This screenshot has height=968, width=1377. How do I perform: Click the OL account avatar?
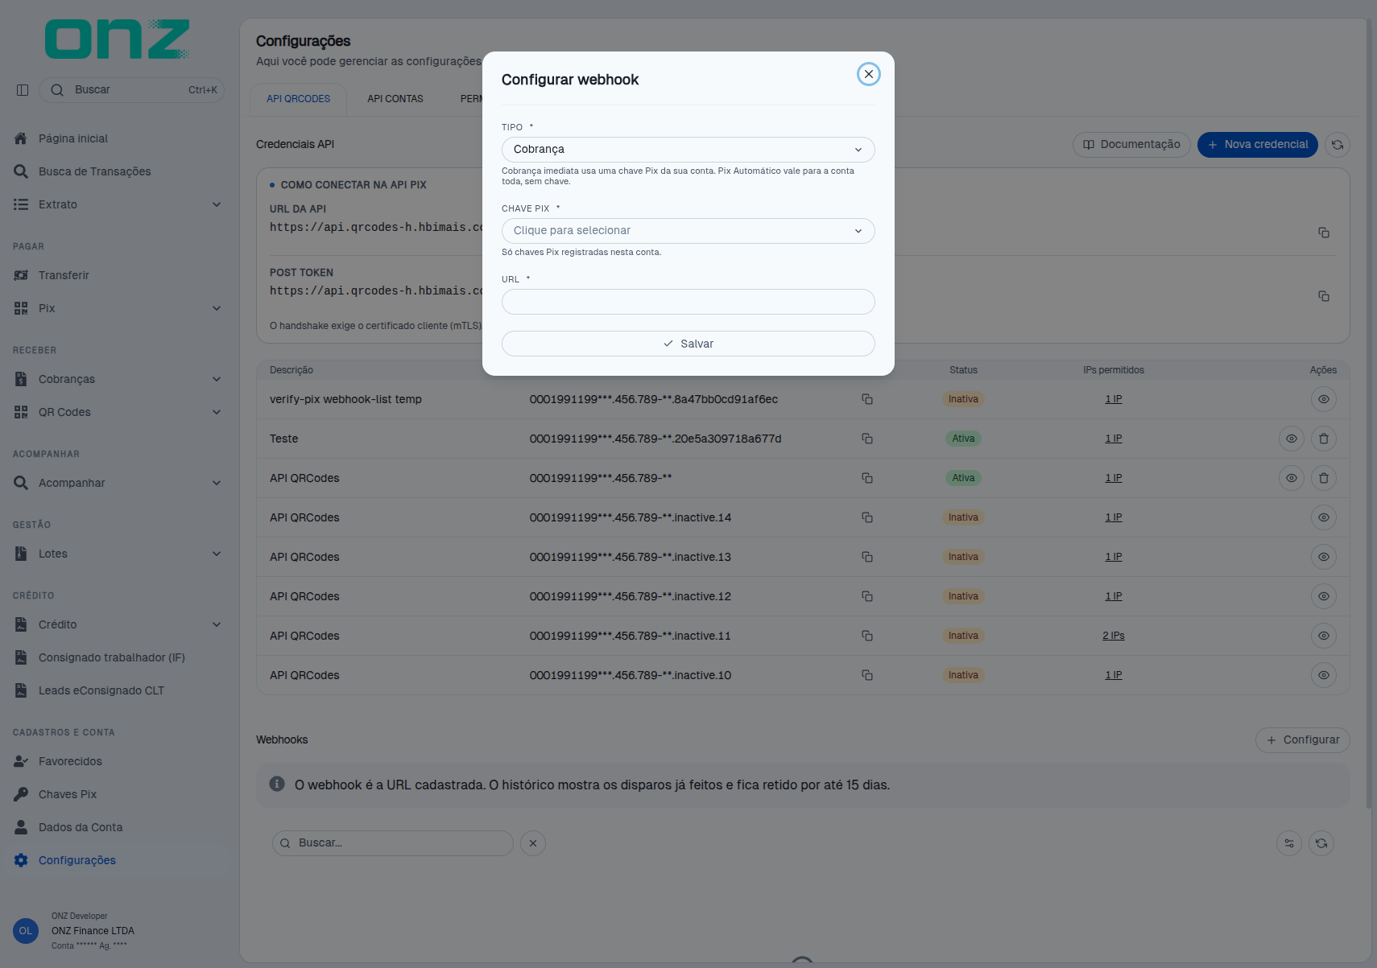point(26,931)
